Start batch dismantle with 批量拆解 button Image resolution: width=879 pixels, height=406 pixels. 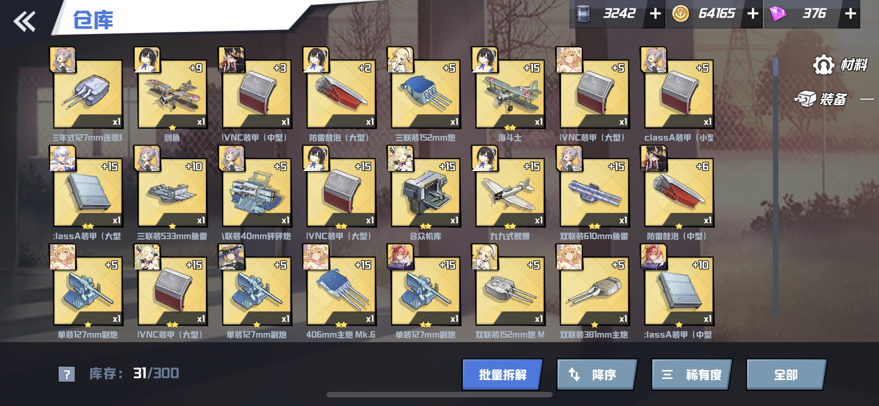coord(502,375)
